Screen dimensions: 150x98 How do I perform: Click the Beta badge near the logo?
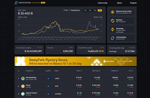[43, 3]
